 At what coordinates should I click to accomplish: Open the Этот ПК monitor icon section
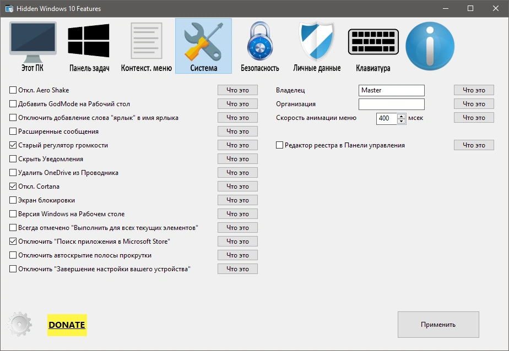pyautogui.click(x=33, y=46)
